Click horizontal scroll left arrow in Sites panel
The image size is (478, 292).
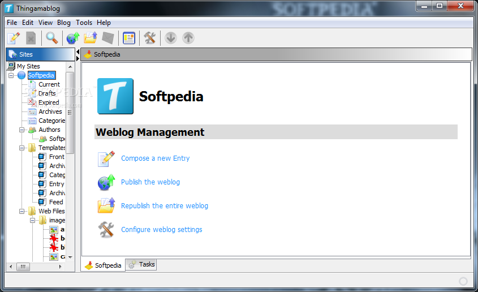click(11, 267)
